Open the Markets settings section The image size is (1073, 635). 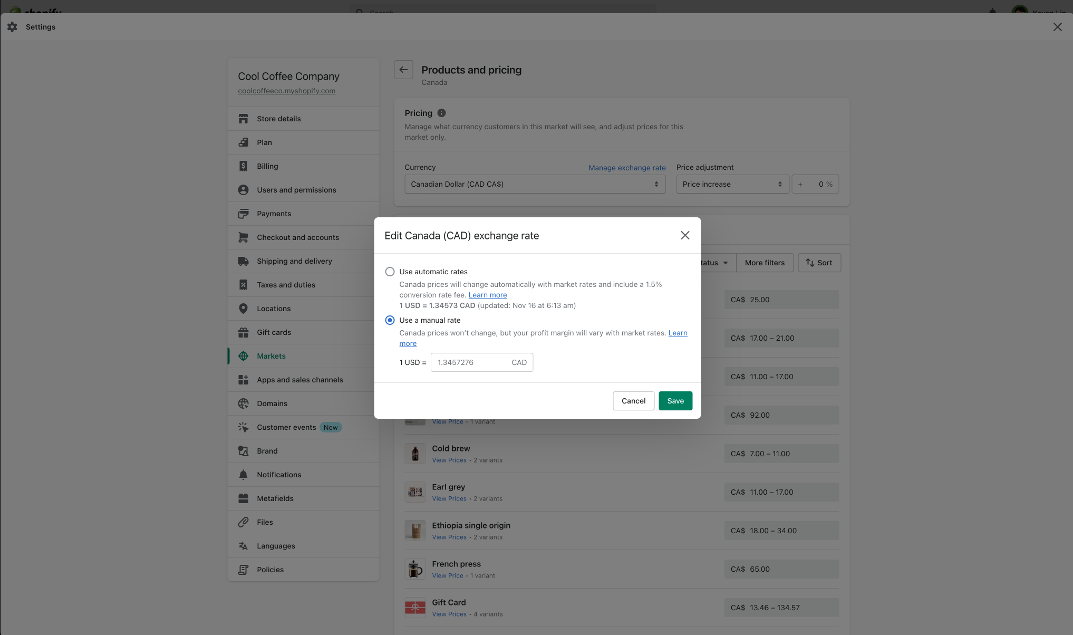(x=271, y=356)
